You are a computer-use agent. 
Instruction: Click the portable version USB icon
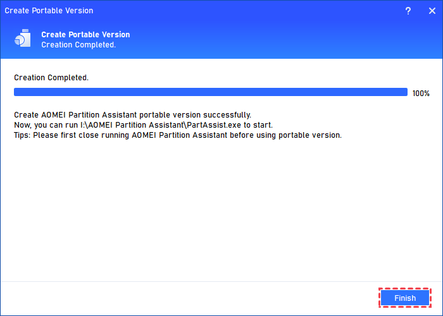tap(23, 38)
